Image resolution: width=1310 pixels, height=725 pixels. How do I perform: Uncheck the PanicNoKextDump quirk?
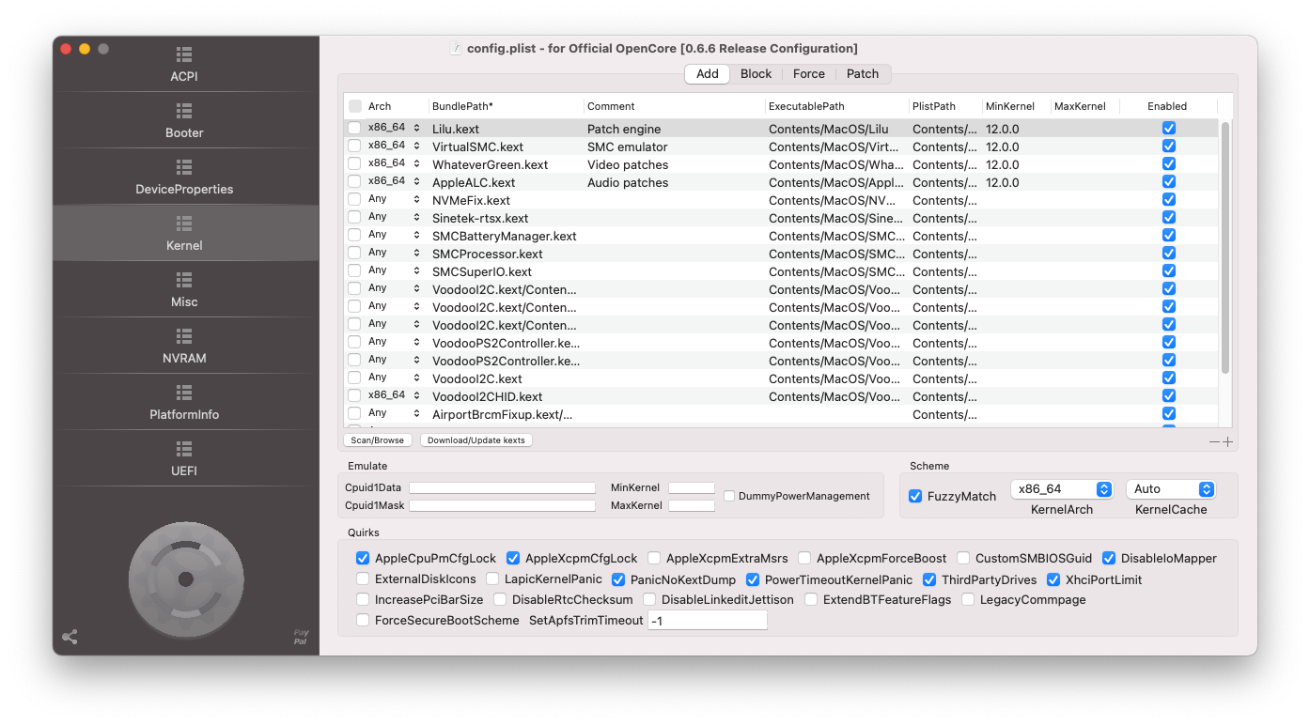coord(618,579)
